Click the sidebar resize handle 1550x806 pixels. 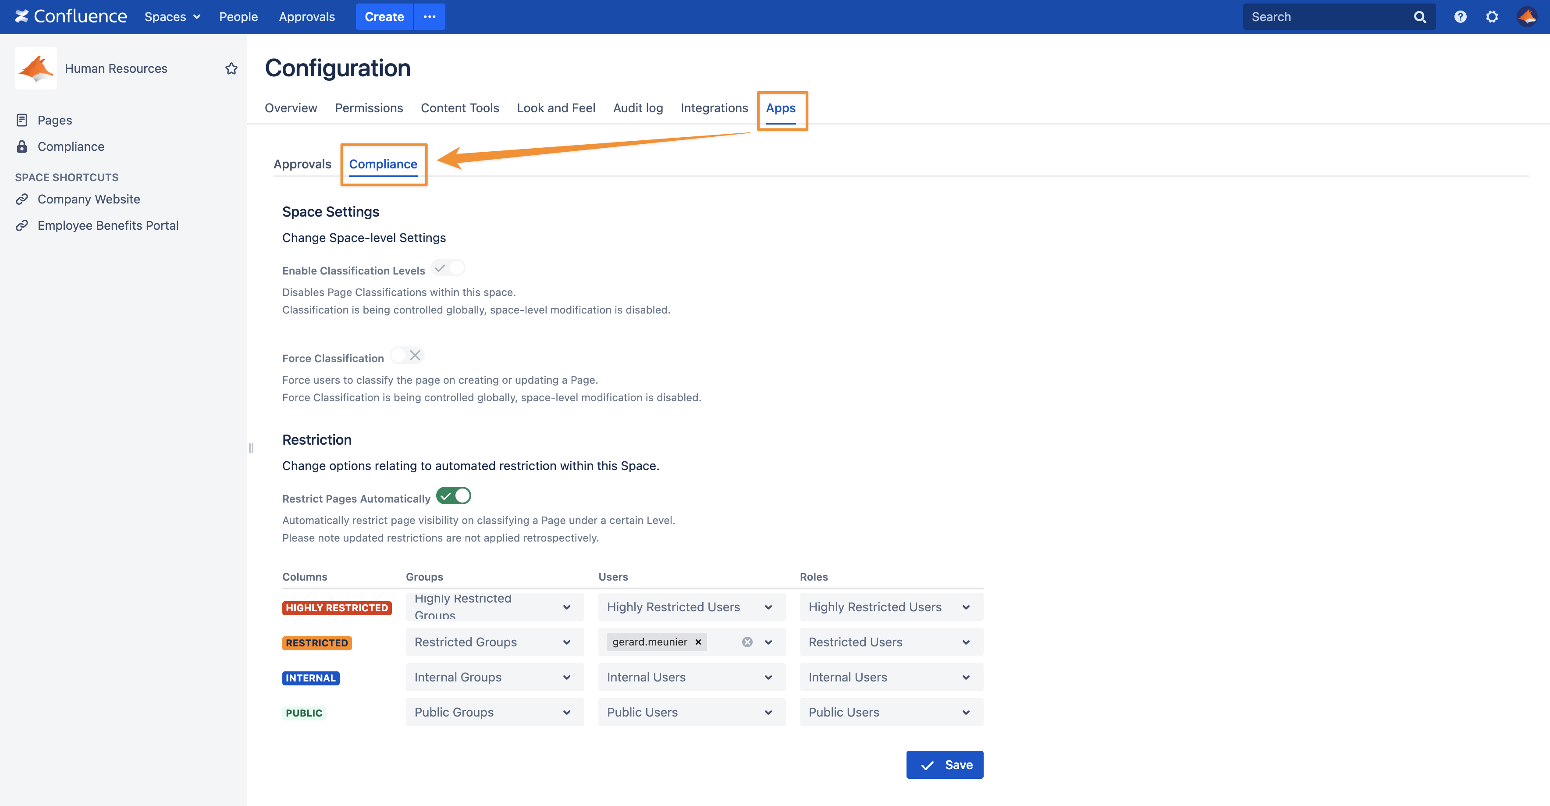click(251, 448)
